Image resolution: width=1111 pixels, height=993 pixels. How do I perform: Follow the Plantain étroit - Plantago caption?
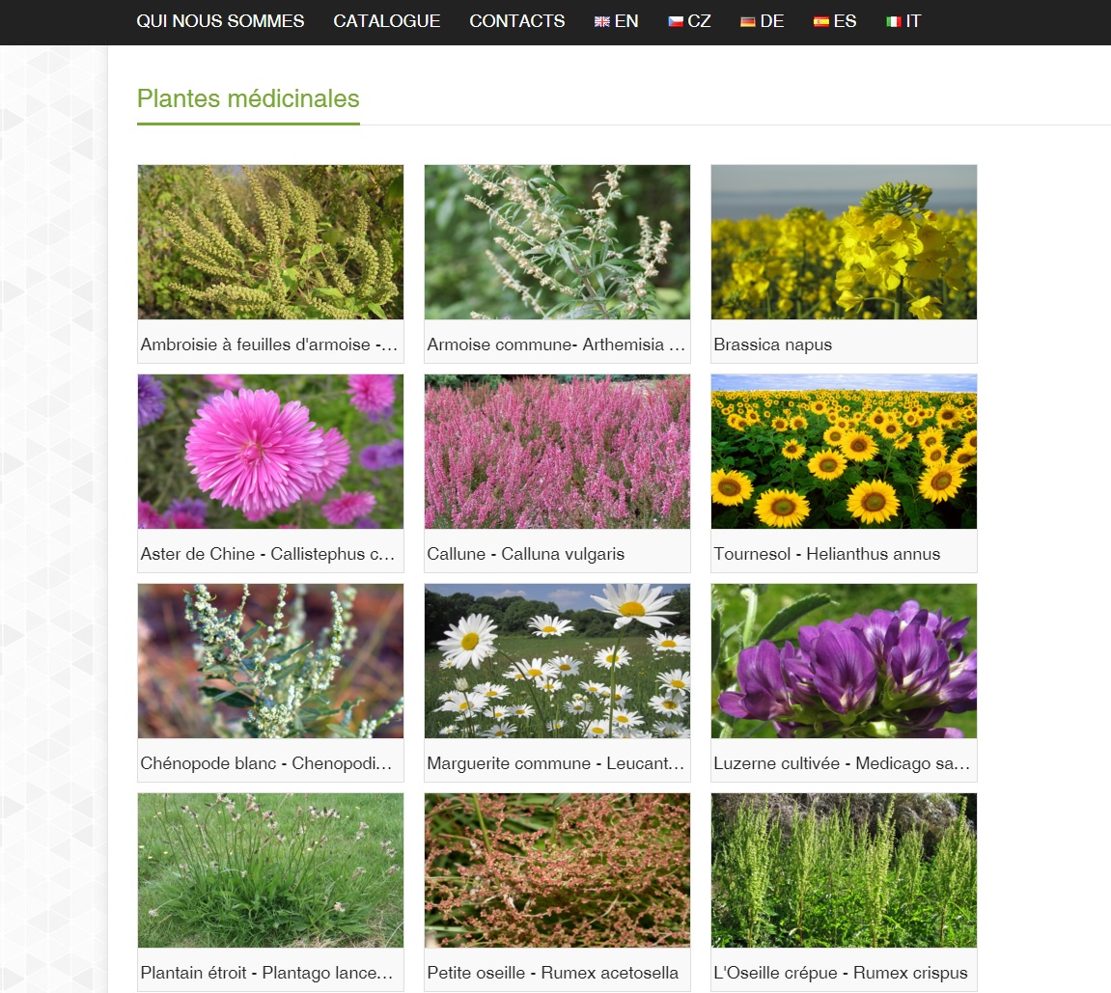[266, 973]
